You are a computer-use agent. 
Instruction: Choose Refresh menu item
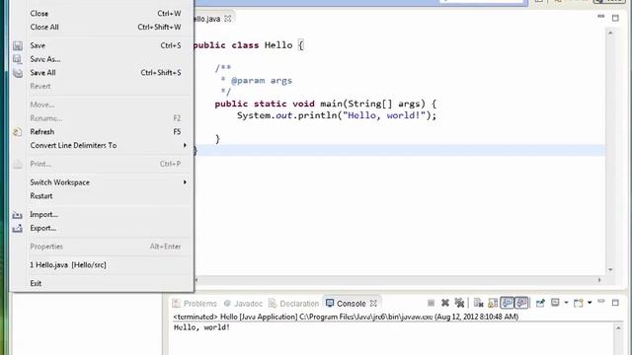[x=101, y=131]
